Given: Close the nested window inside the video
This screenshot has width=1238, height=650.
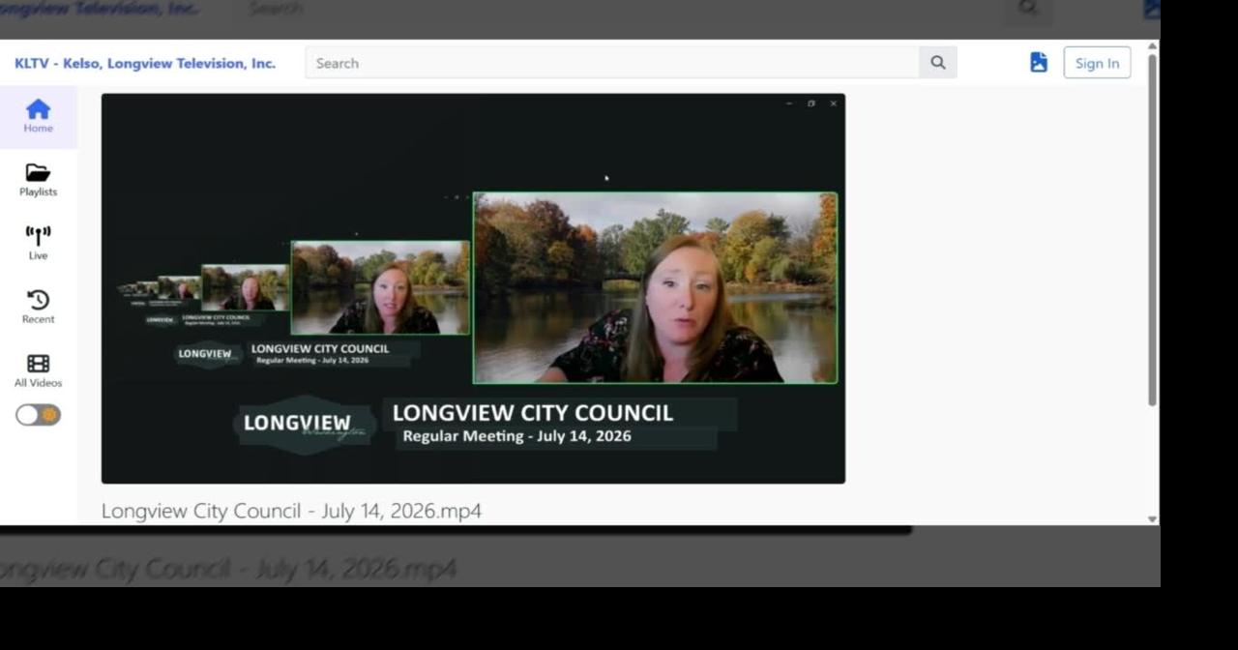Looking at the screenshot, I should [833, 103].
